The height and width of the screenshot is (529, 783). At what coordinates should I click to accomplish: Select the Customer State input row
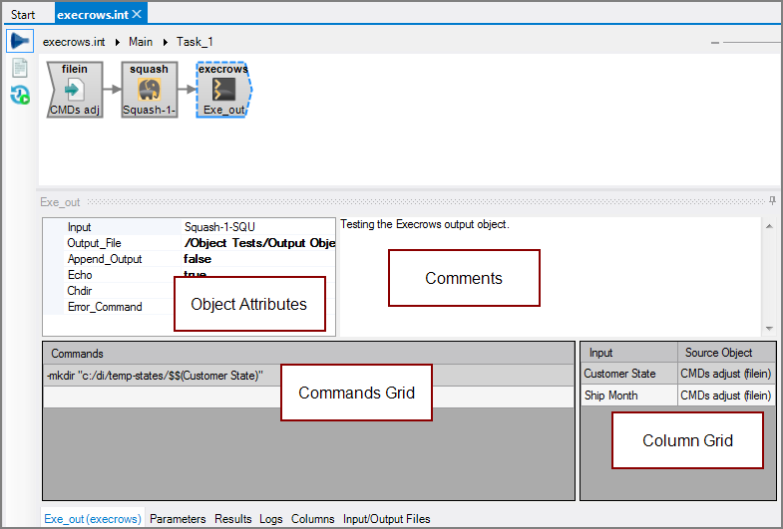619,374
